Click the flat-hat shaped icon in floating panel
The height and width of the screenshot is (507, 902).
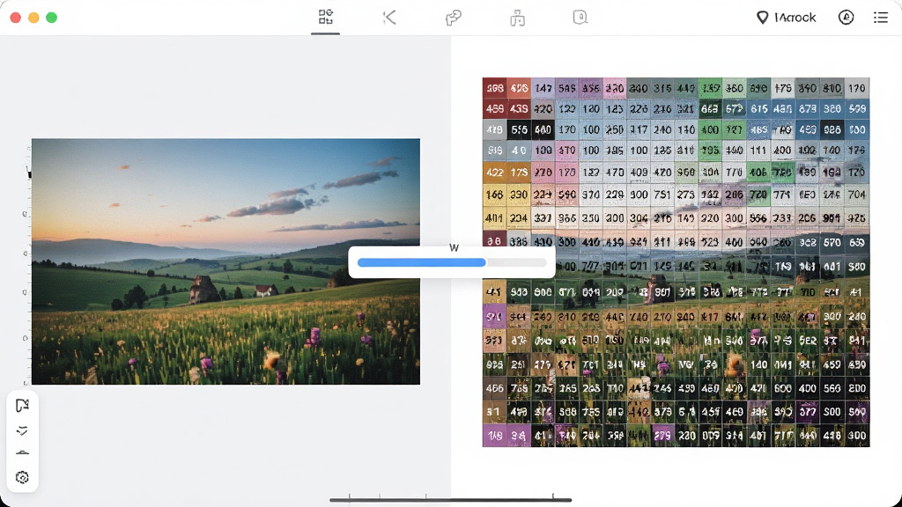22,453
